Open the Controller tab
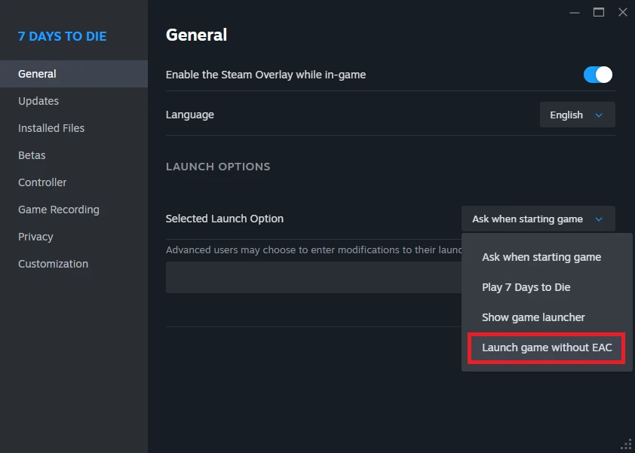 [x=74, y=182]
